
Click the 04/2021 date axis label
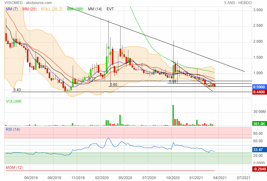point(220,178)
